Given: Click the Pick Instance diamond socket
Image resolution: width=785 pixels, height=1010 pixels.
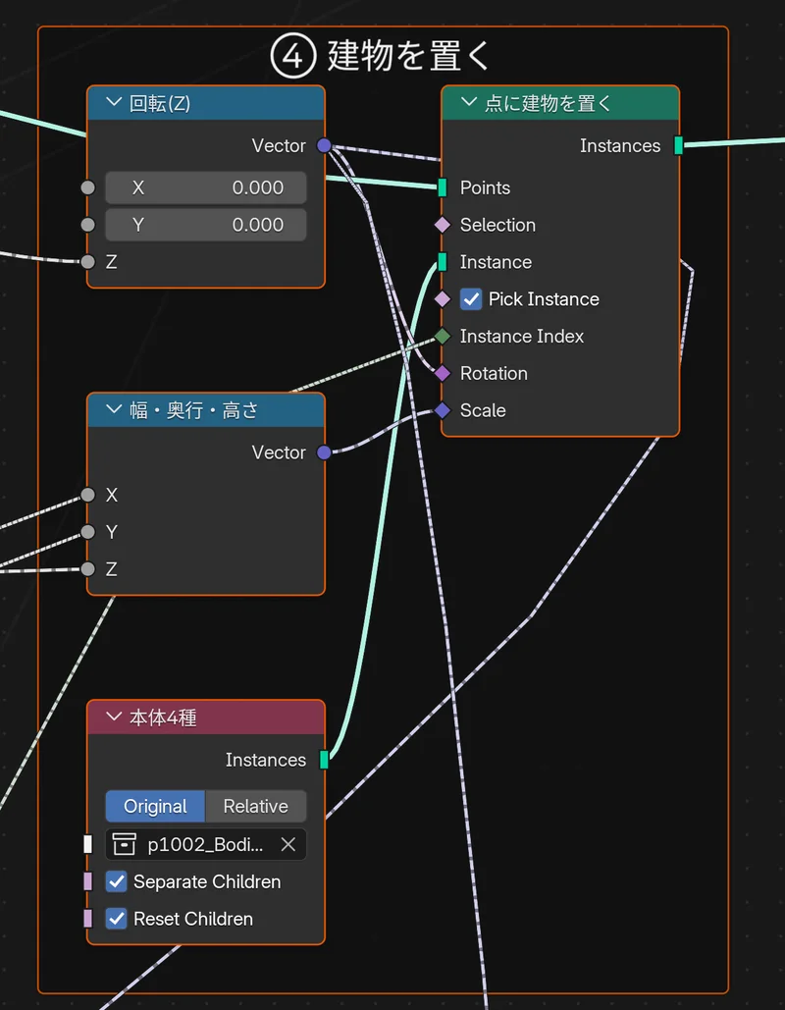Looking at the screenshot, I should tap(443, 298).
